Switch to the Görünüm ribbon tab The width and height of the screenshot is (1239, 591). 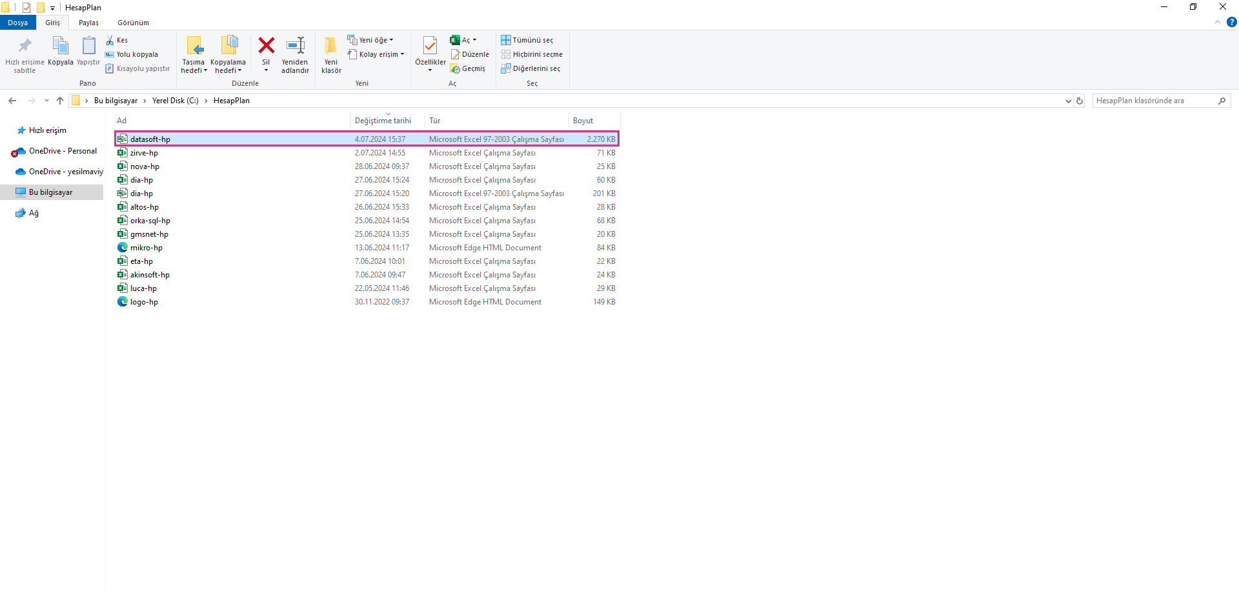pos(133,23)
